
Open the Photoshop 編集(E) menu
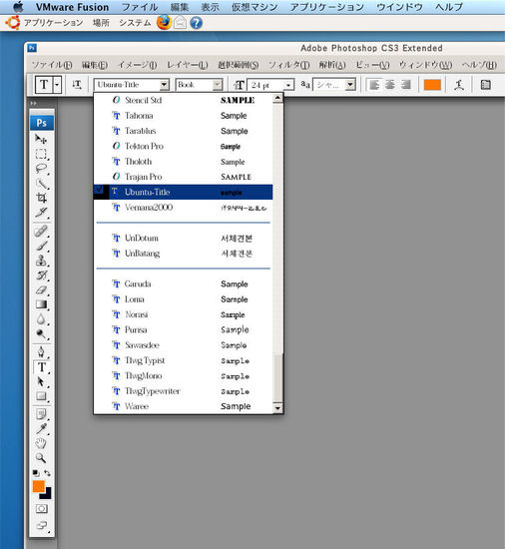95,65
